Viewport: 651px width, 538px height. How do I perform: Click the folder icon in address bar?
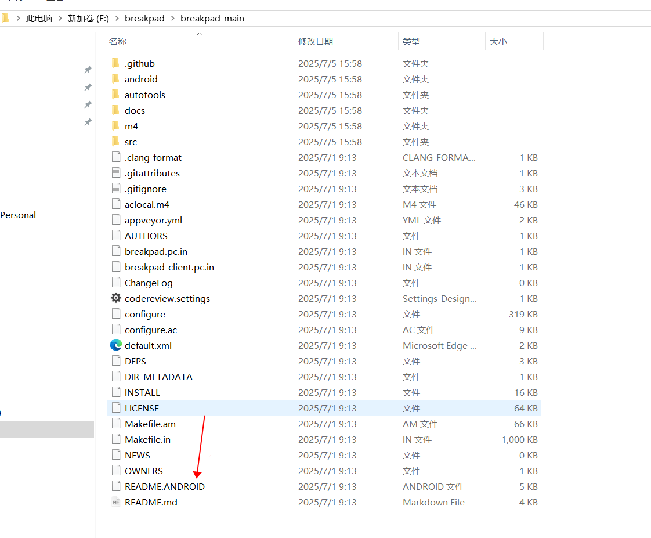(5, 18)
